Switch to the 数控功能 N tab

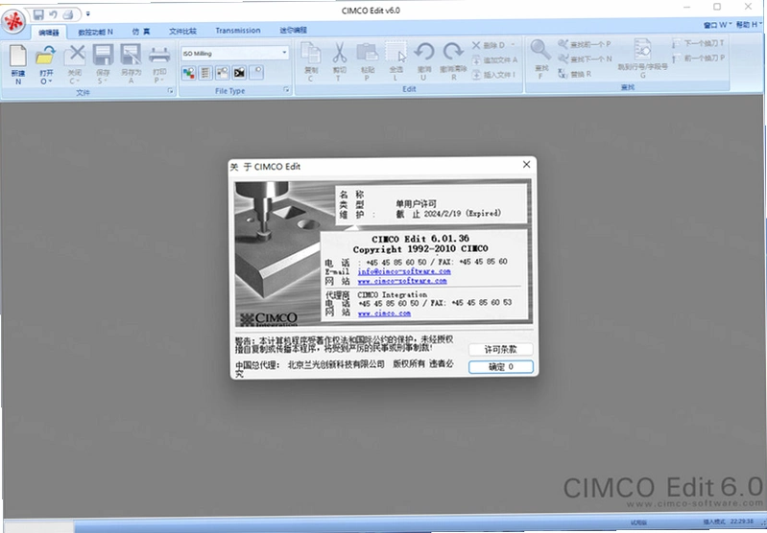click(95, 32)
